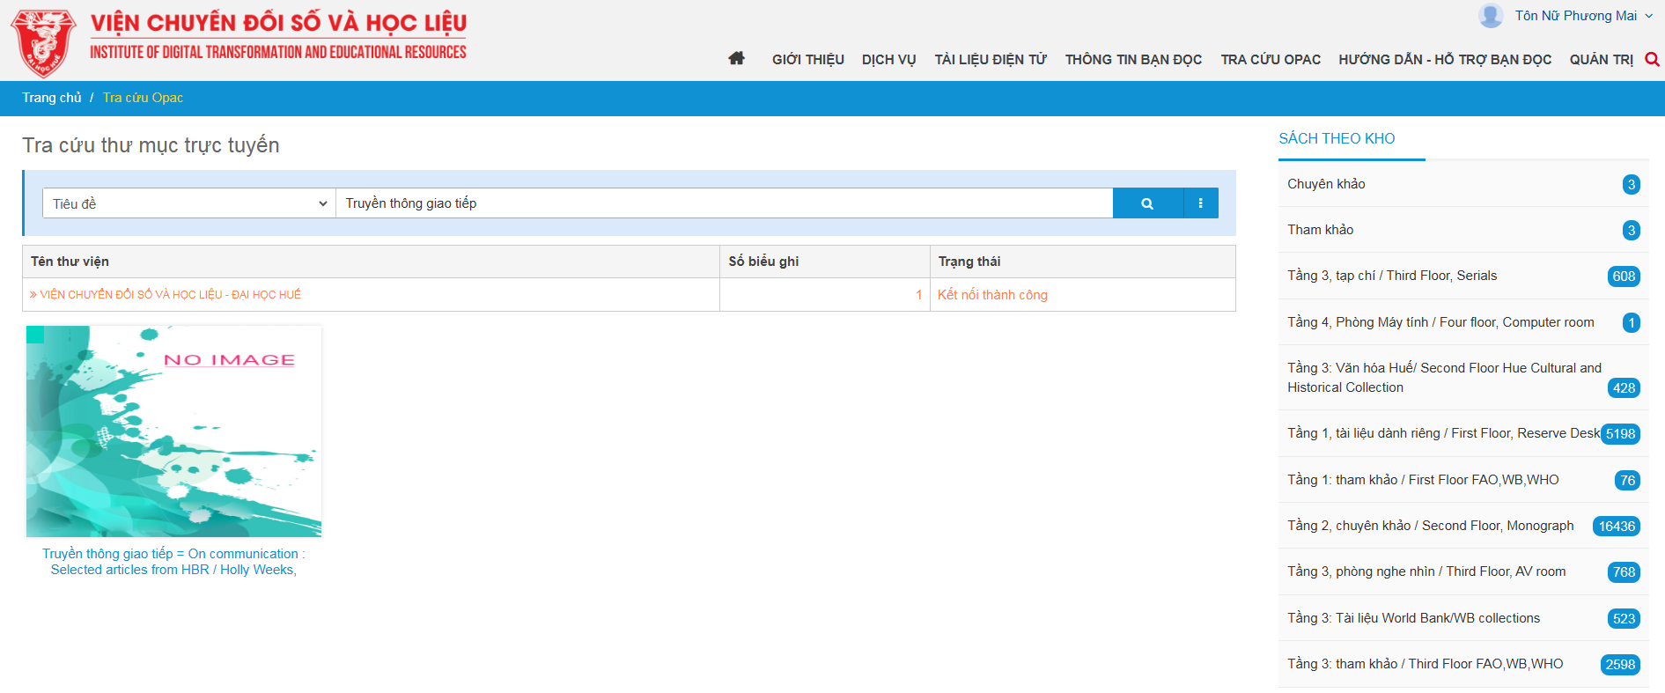Click the home icon in navigation bar

point(736,59)
